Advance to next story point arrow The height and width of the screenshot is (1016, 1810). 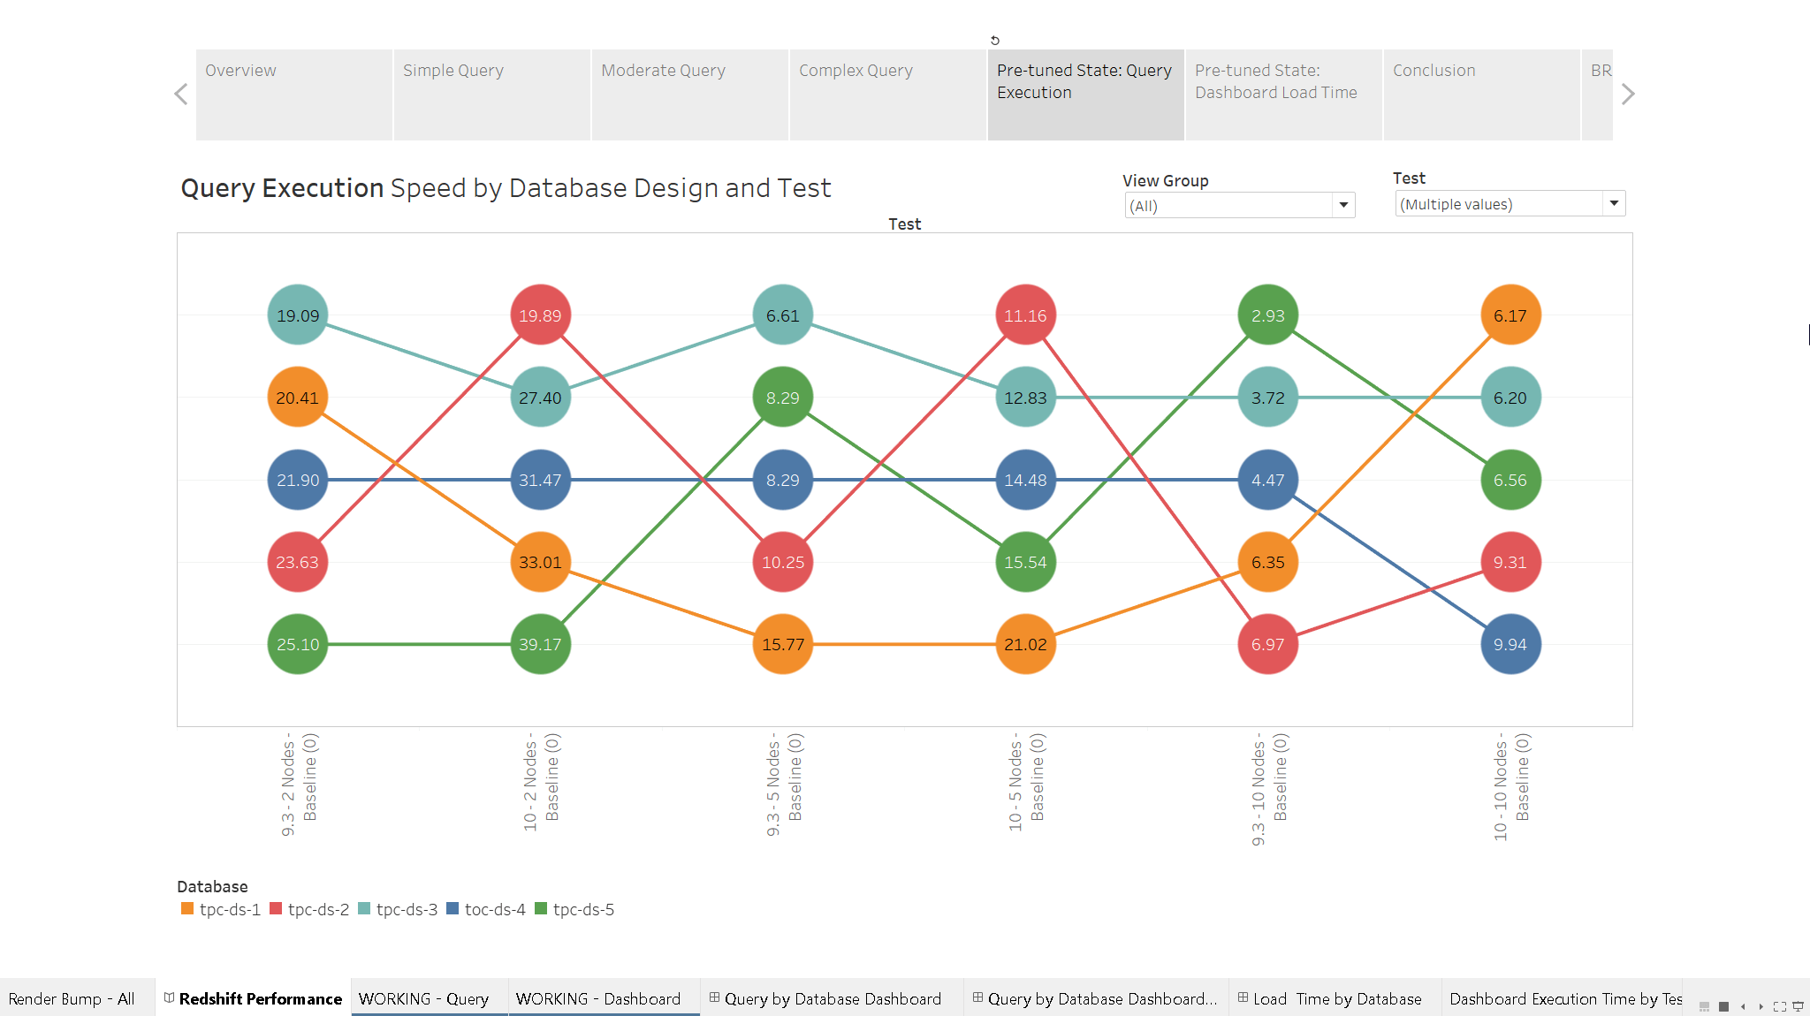click(x=1628, y=95)
